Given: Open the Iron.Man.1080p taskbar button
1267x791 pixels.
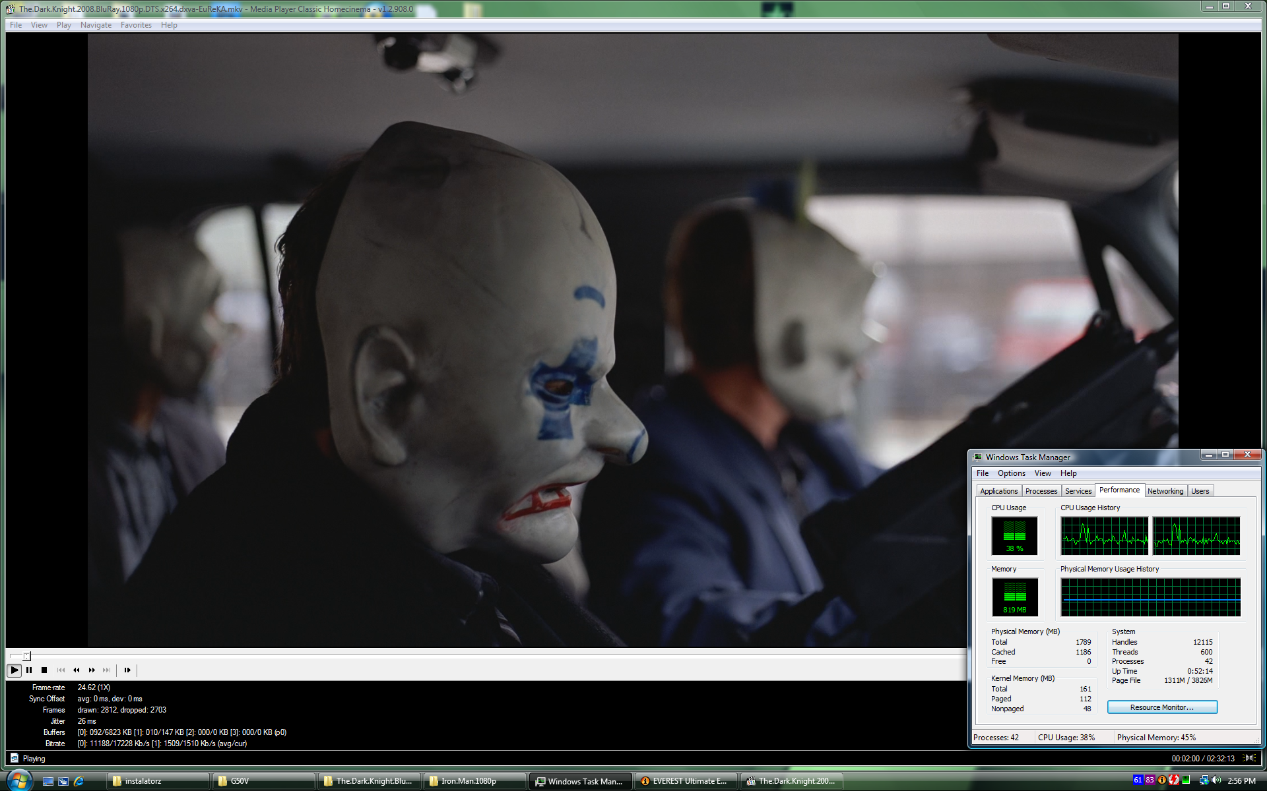Looking at the screenshot, I should click(474, 781).
